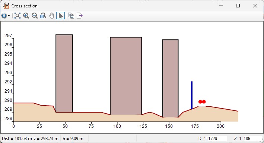Viewport: 264px width, 143px height.
Task: Click the 0 distance axis label
Action: pyautogui.click(x=14, y=126)
